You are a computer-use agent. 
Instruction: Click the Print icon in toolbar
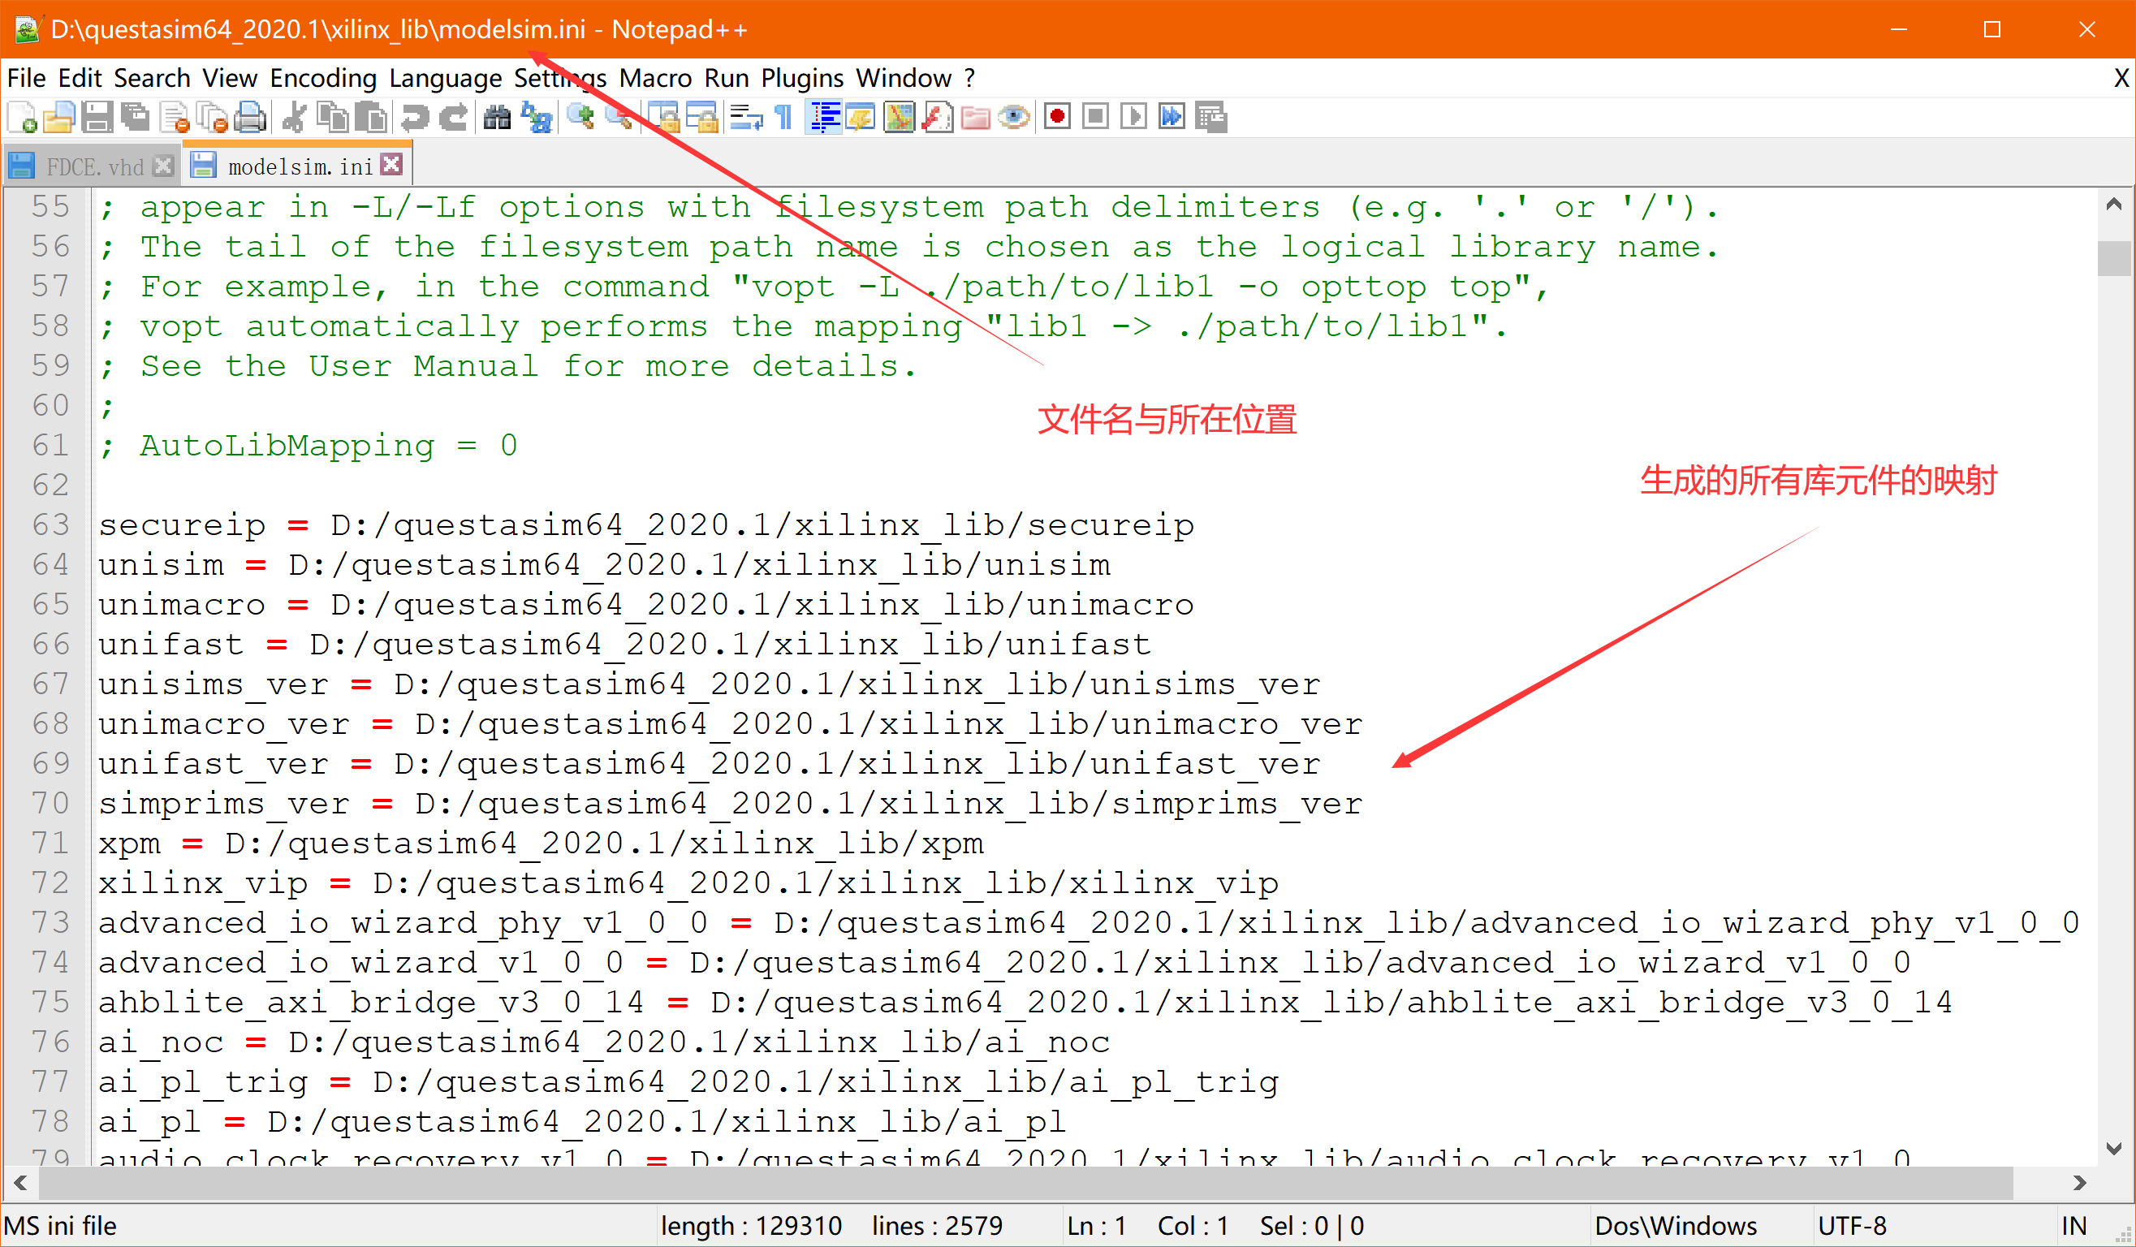tap(250, 118)
